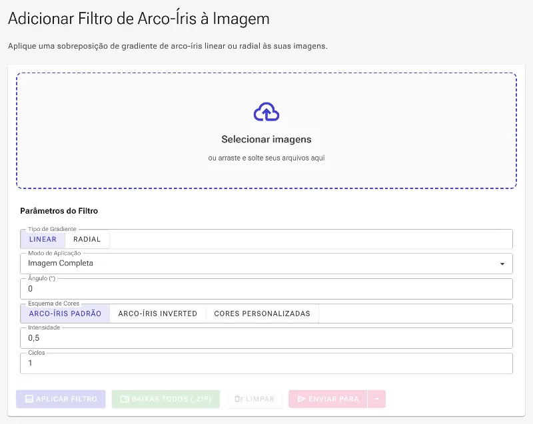
Task: Choose the CORES PERSONALIZADAS color scheme
Action: tap(262, 314)
